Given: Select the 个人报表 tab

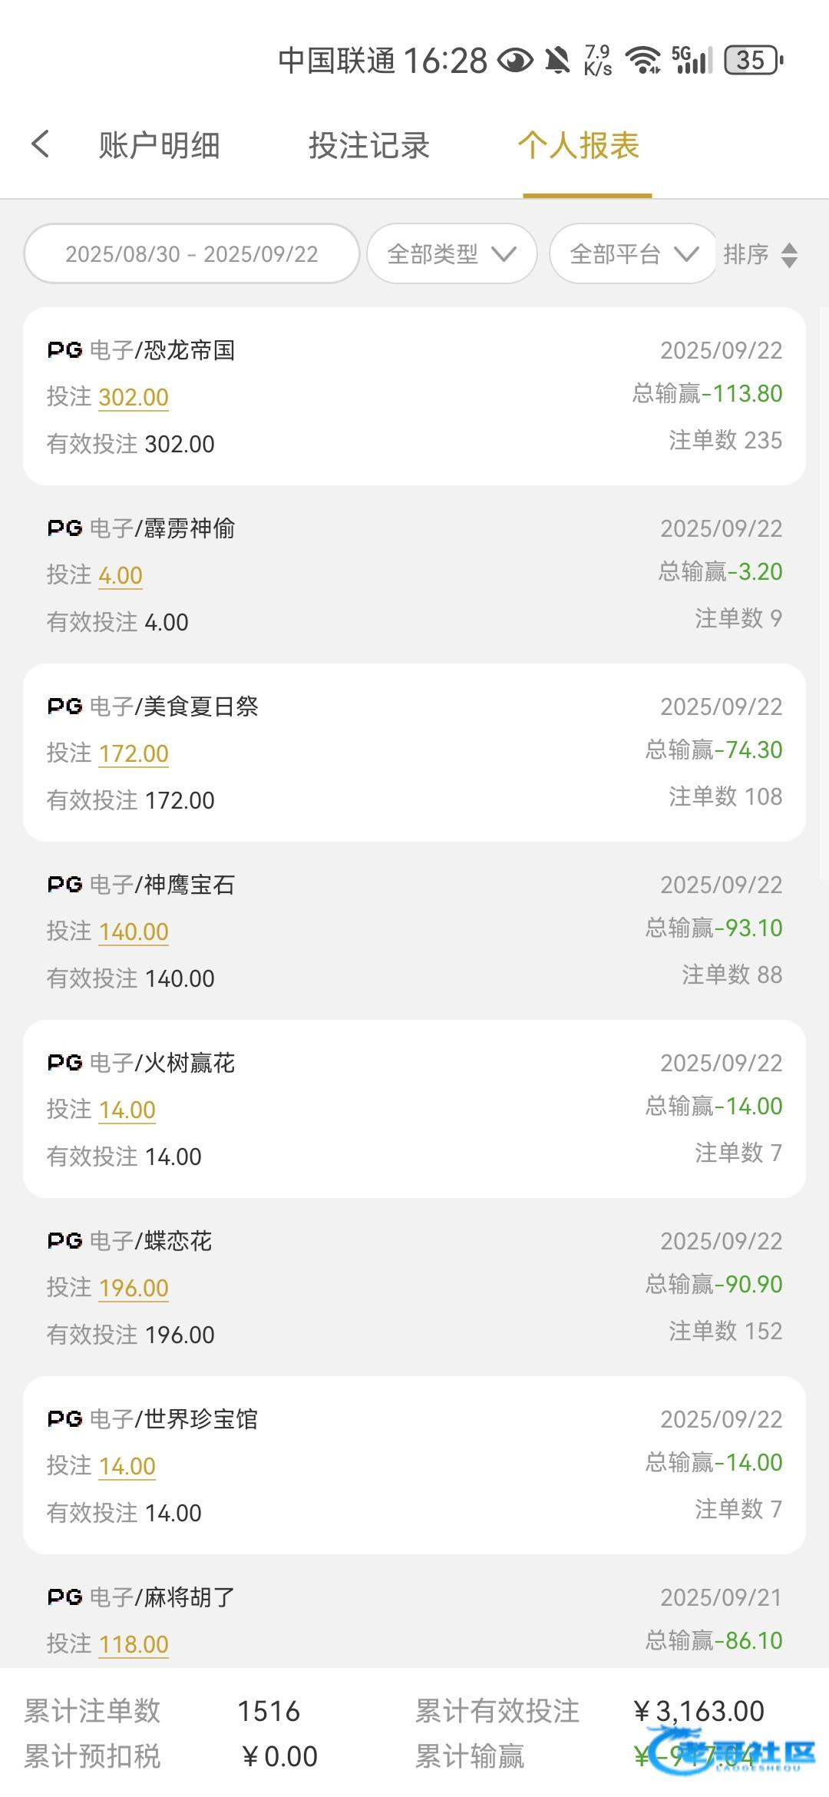Looking at the screenshot, I should [x=579, y=145].
